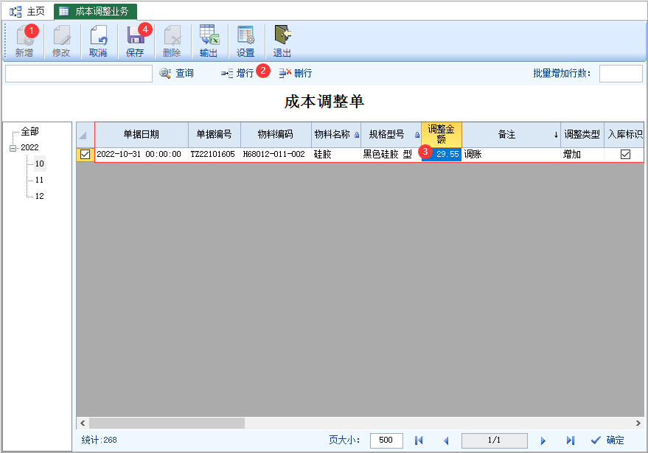This screenshot has width=648, height=453.
Task: Click the 调整金额 column header
Action: (442, 135)
